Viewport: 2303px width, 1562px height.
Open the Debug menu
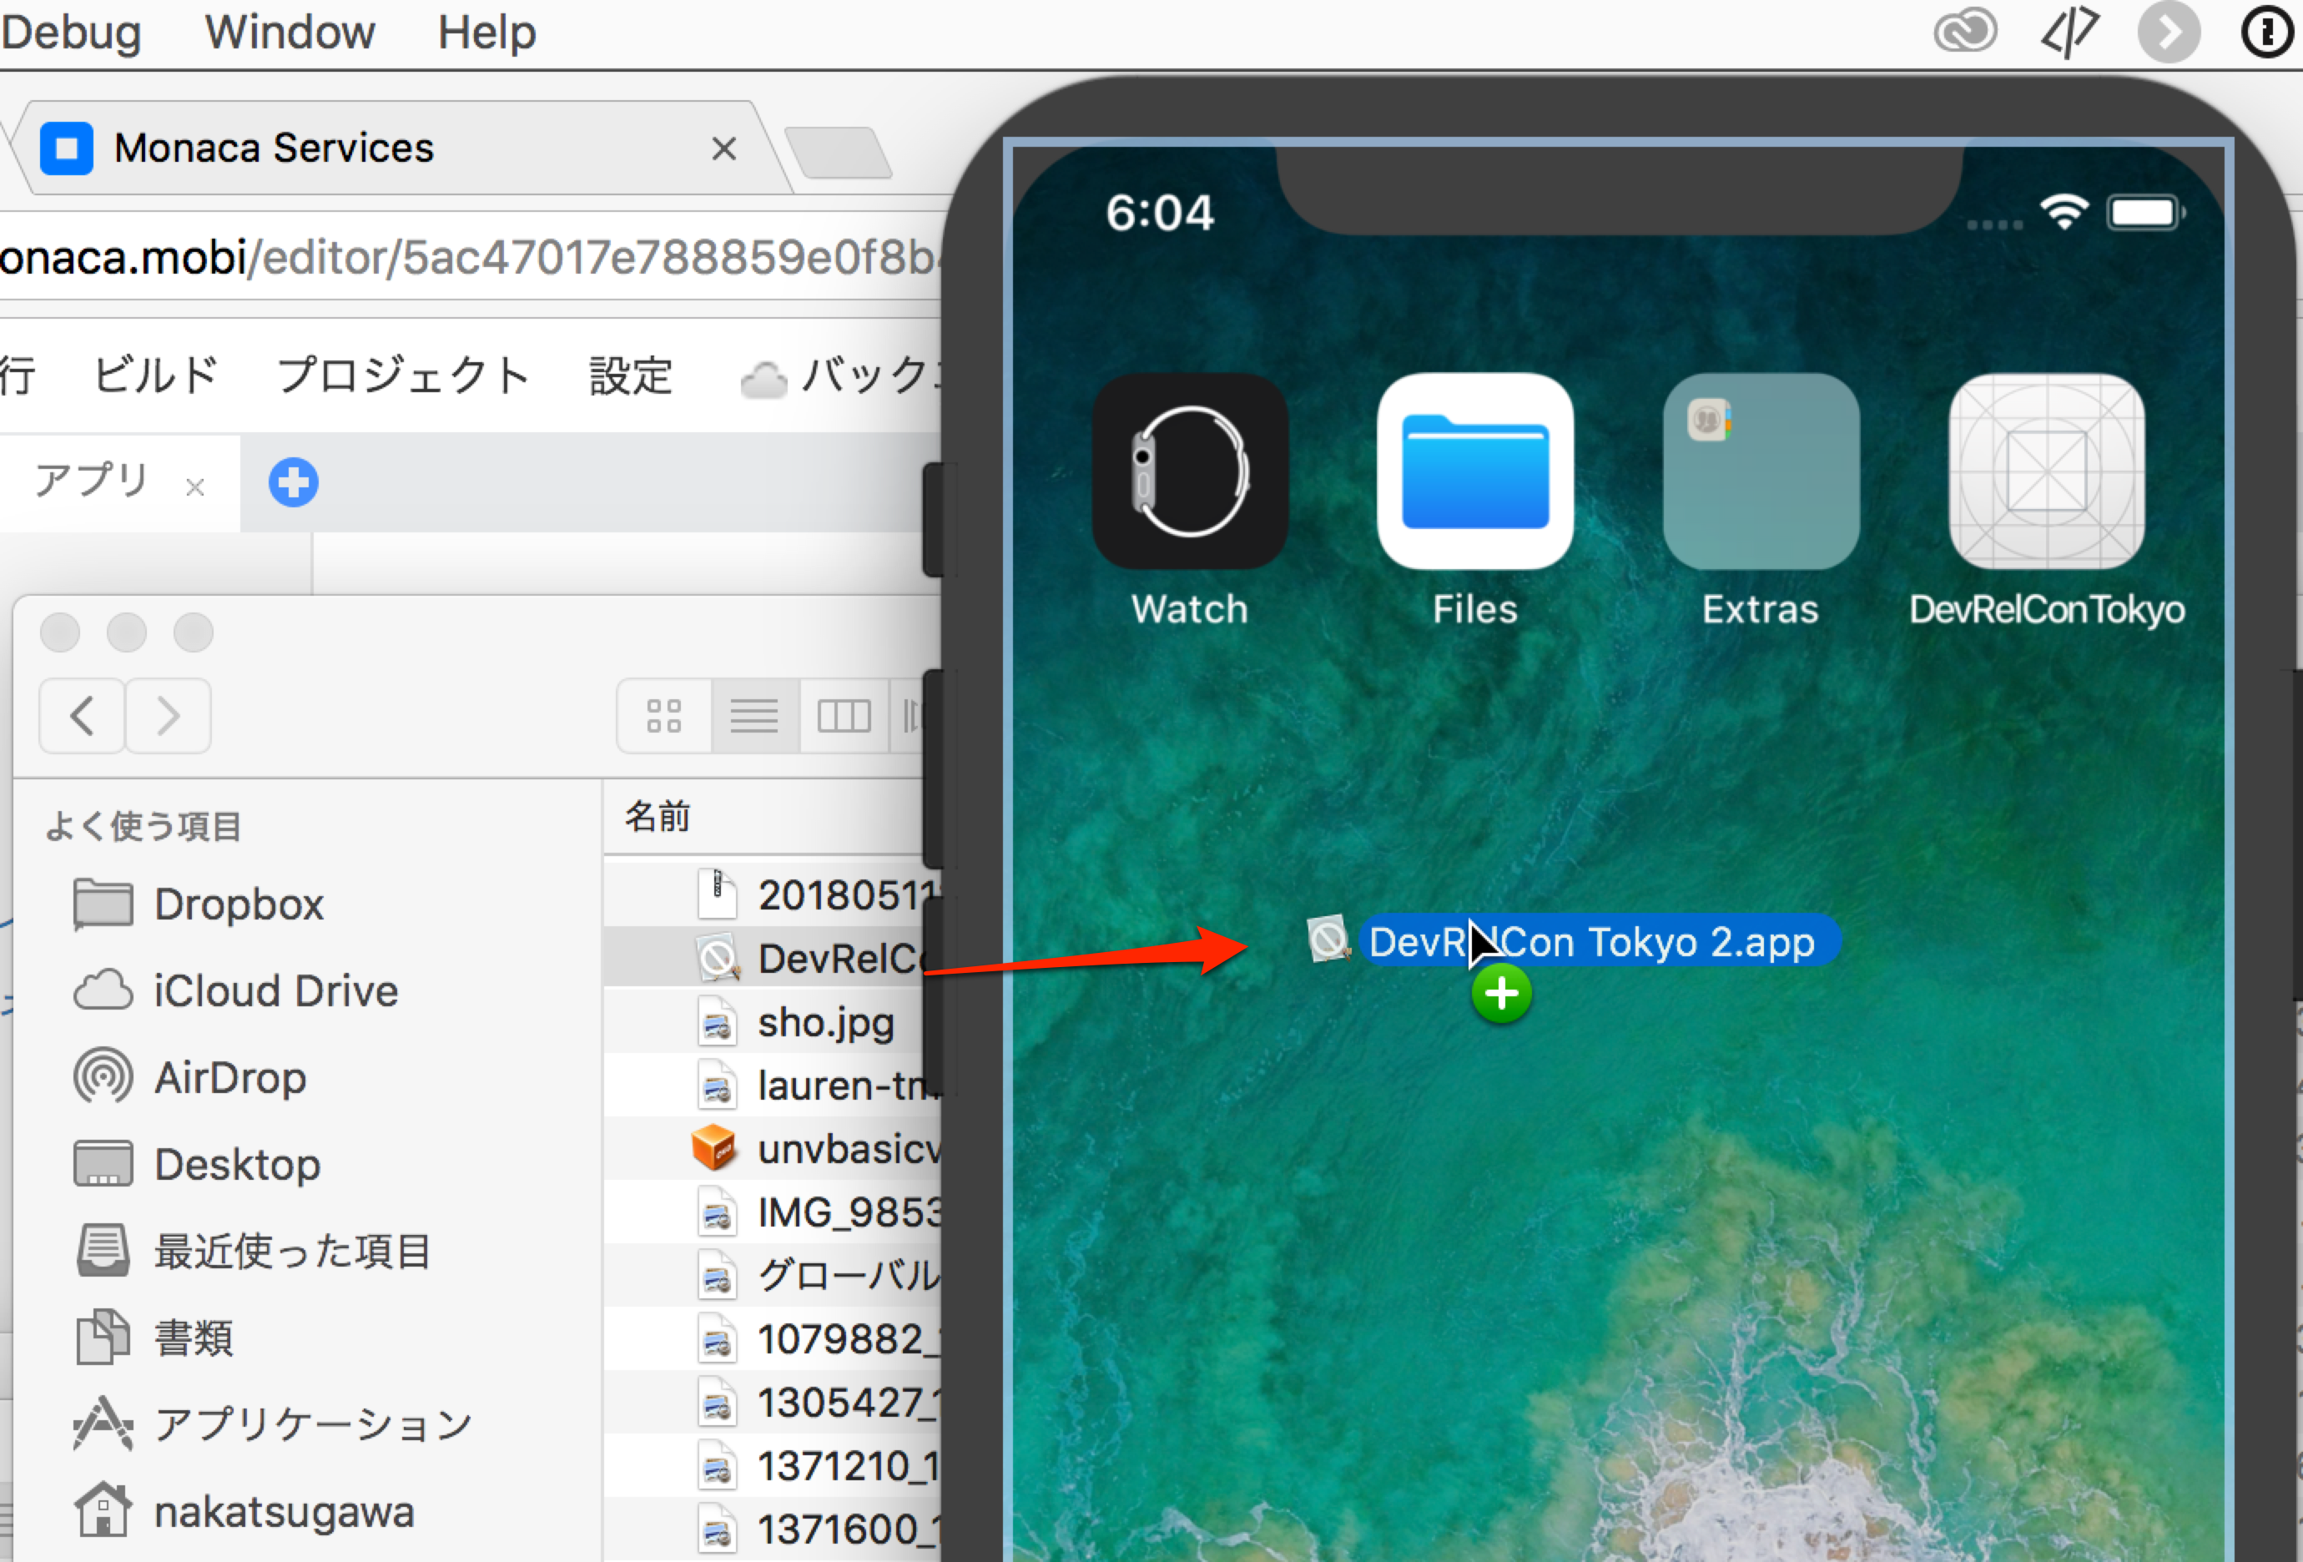click(x=72, y=32)
